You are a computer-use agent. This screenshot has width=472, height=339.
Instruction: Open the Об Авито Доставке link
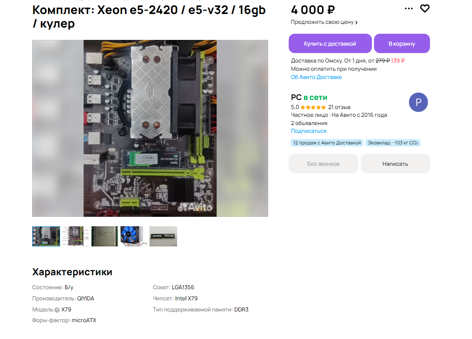[316, 77]
